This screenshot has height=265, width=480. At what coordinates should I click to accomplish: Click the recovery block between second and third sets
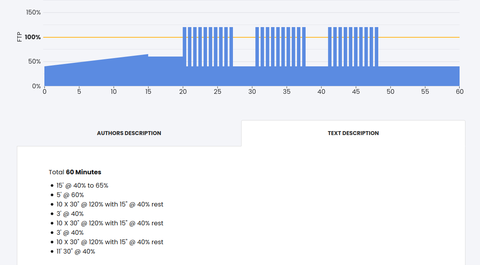coord(317,76)
